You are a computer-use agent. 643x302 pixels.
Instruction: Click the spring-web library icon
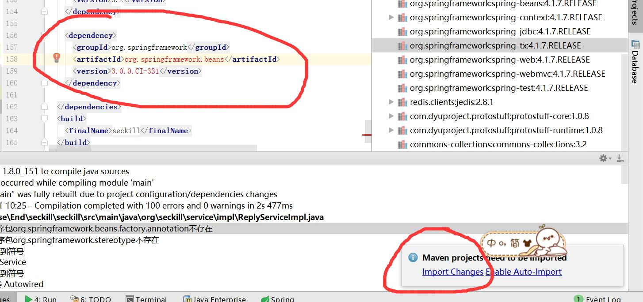pyautogui.click(x=402, y=60)
